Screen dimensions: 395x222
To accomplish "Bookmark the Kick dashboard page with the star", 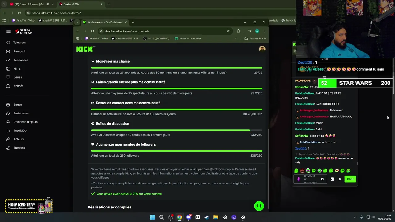I will click(x=228, y=31).
